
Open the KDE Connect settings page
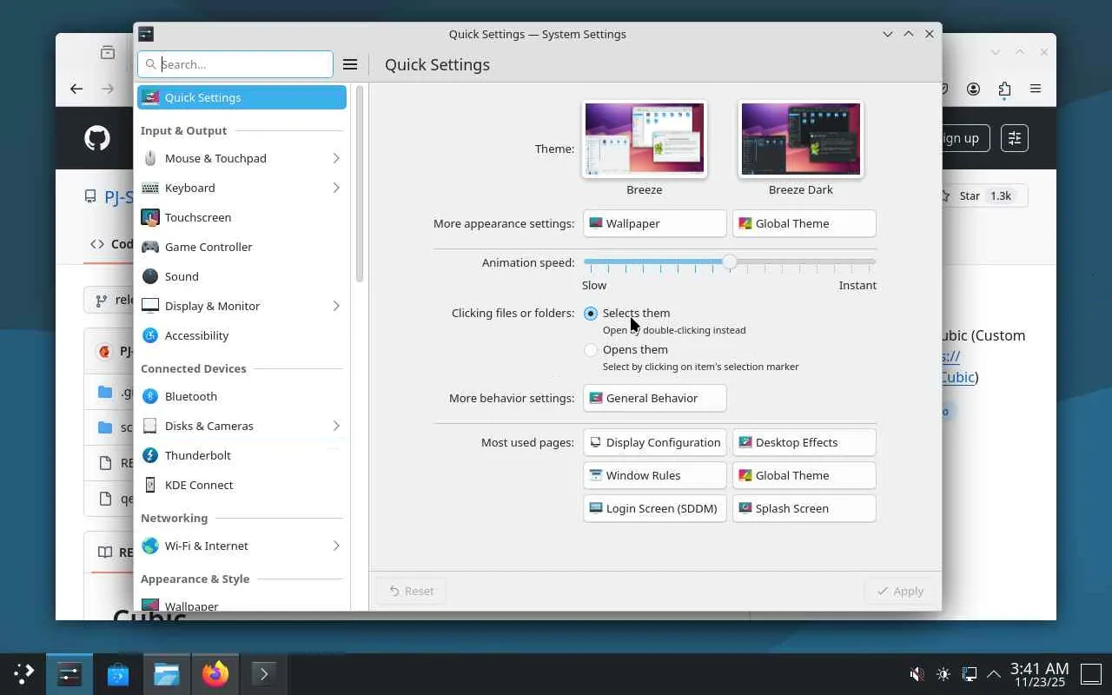point(242,485)
